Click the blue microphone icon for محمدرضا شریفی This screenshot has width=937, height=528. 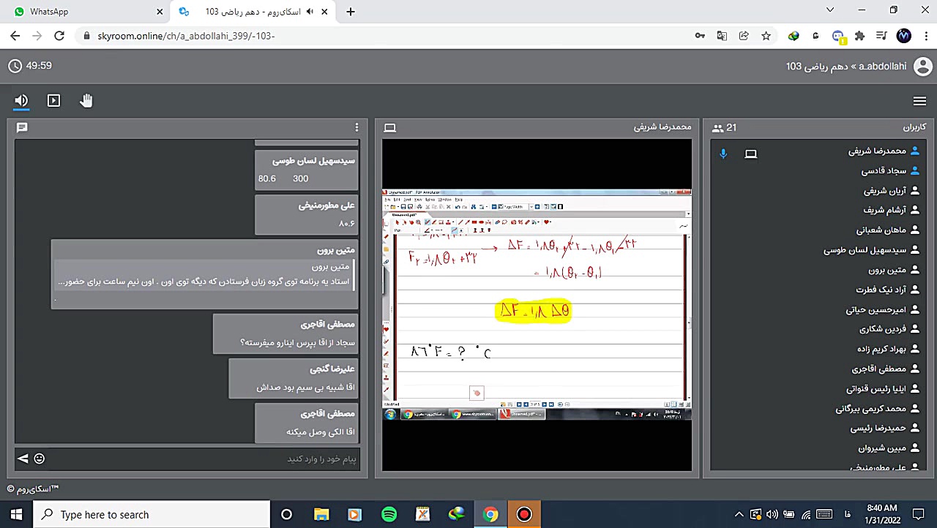tap(723, 154)
